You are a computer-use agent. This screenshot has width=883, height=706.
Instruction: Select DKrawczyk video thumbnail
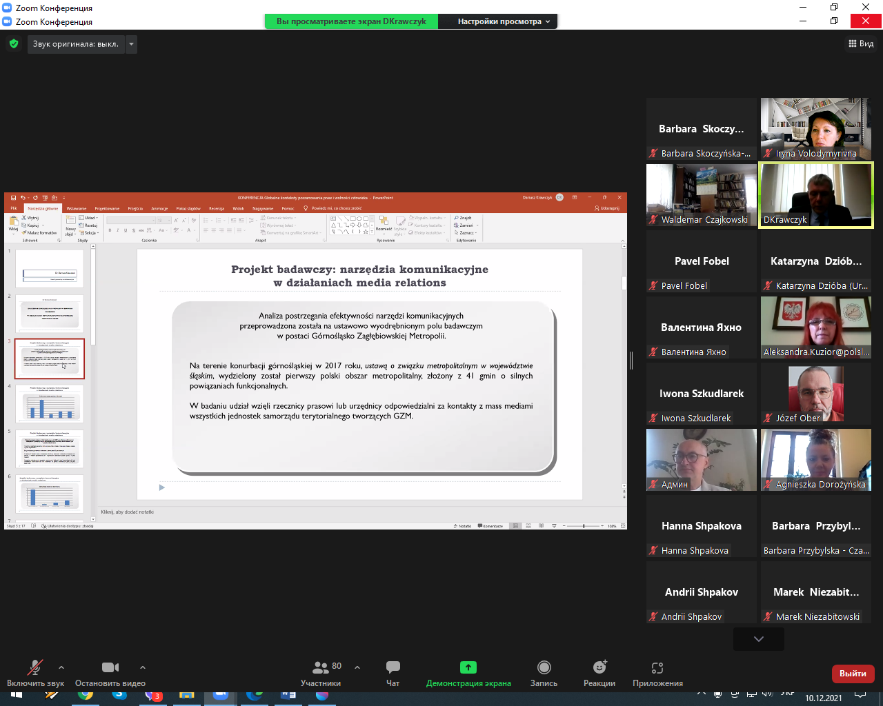[815, 195]
